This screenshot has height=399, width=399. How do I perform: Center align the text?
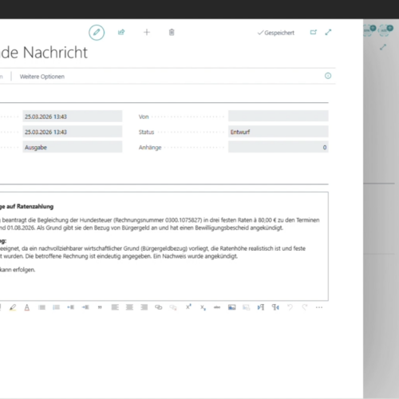tap(129, 307)
